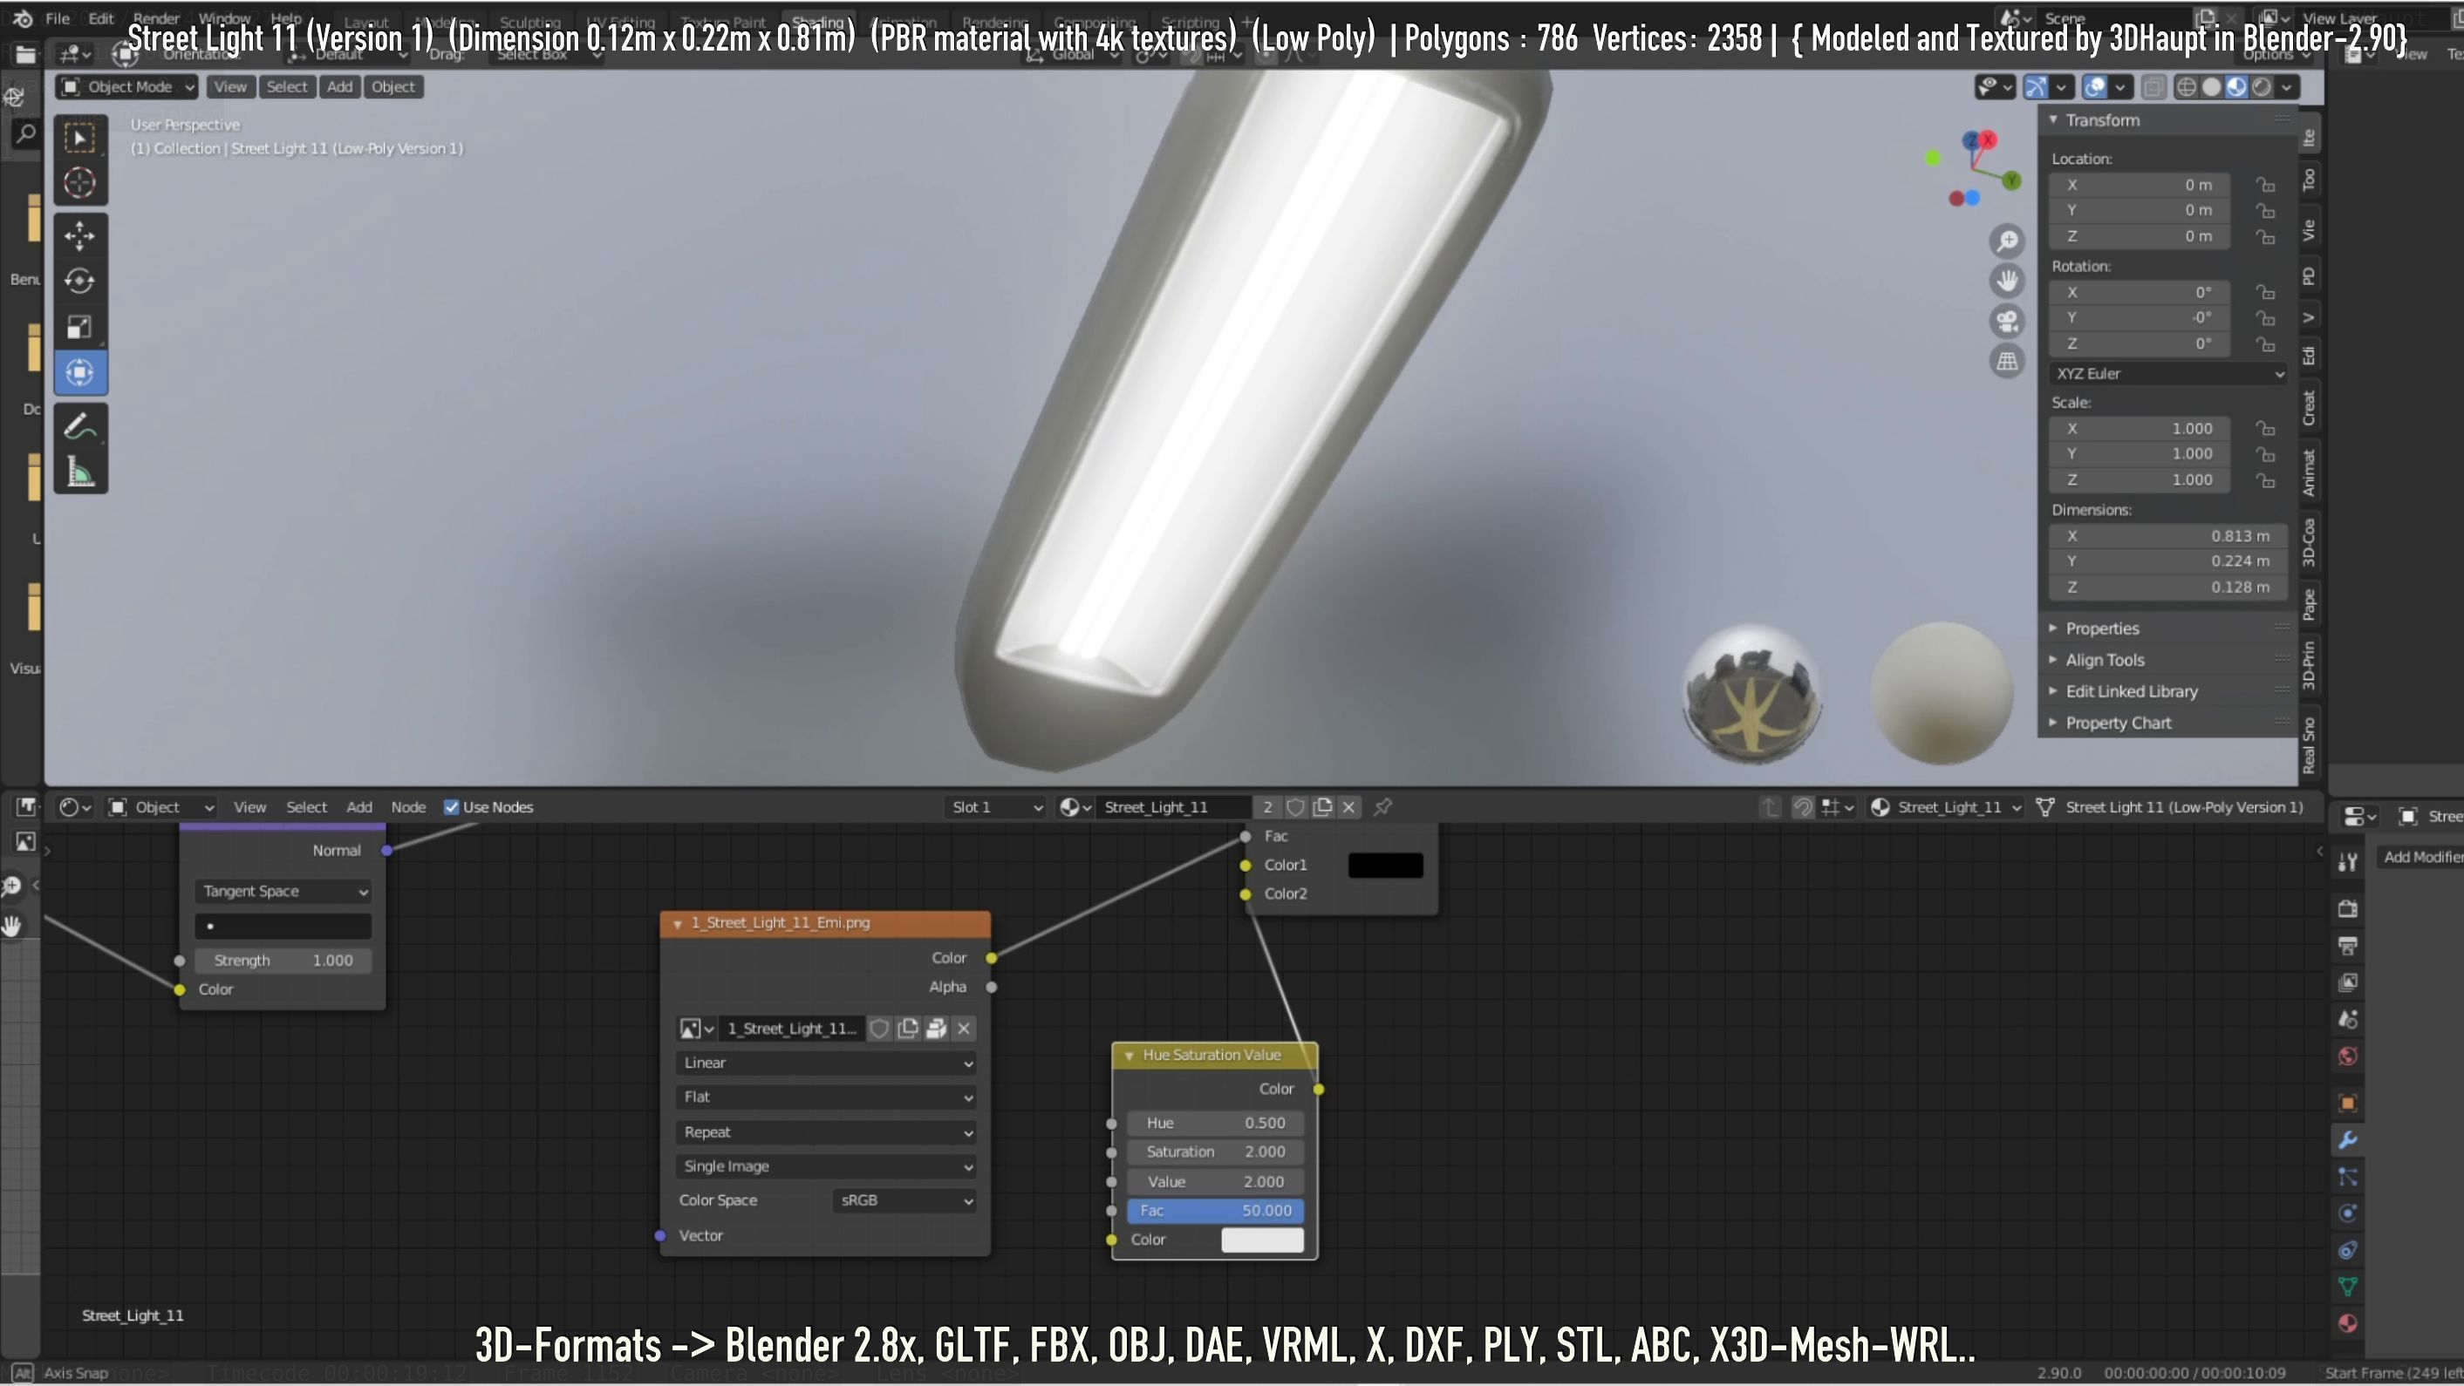Click the viewport zoom magnifier icon
The image size is (2464, 1386).
click(x=2007, y=241)
